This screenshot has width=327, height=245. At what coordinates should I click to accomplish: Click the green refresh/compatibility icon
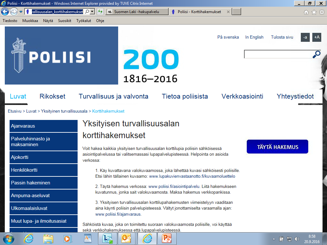(x=100, y=12)
